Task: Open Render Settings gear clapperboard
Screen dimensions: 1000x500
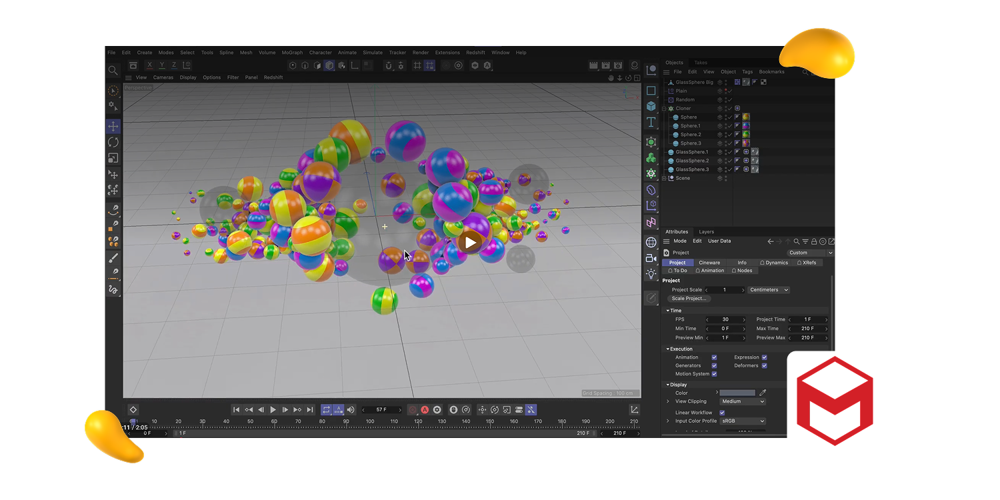Action: pyautogui.click(x=618, y=65)
